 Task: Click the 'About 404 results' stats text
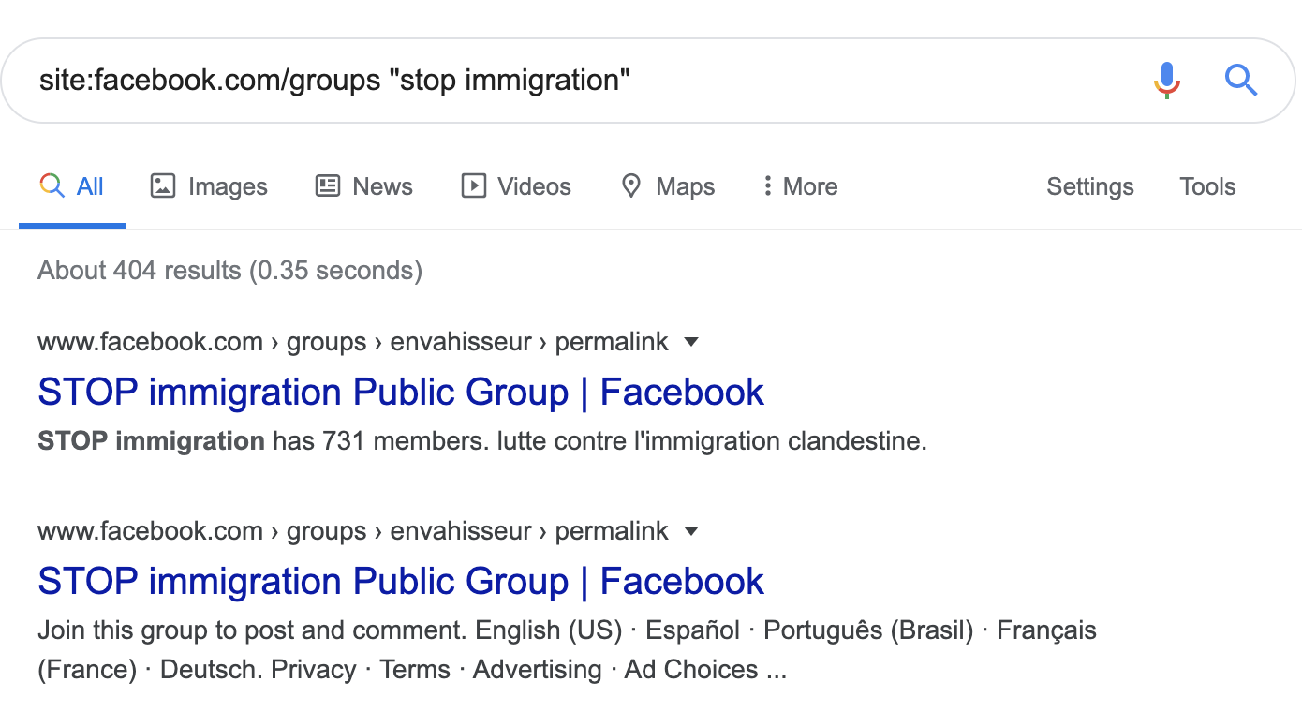(229, 271)
